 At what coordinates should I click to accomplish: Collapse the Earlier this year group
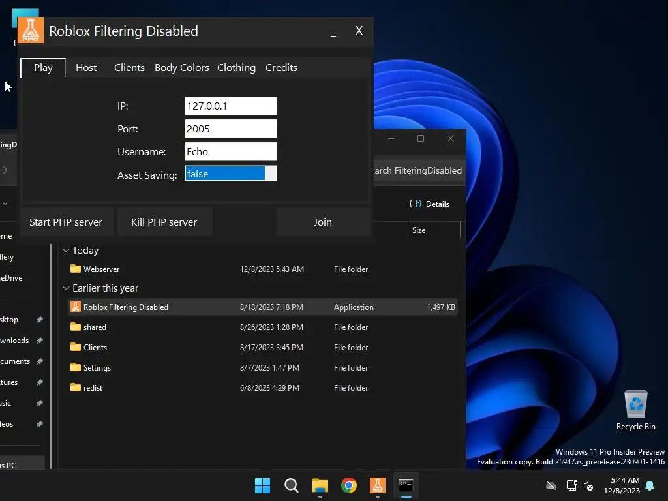click(x=66, y=288)
